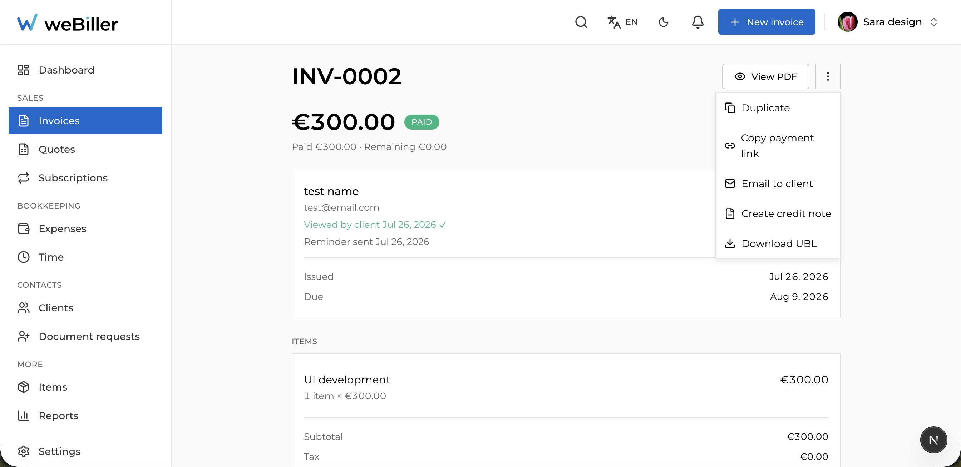The height and width of the screenshot is (467, 961).
Task: Open the Next.js dev tools N badge
Action: [933, 440]
